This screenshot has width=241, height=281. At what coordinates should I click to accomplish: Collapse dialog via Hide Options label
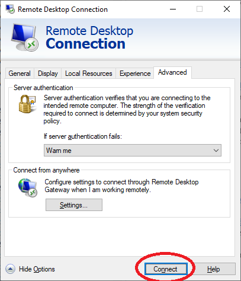click(37, 269)
